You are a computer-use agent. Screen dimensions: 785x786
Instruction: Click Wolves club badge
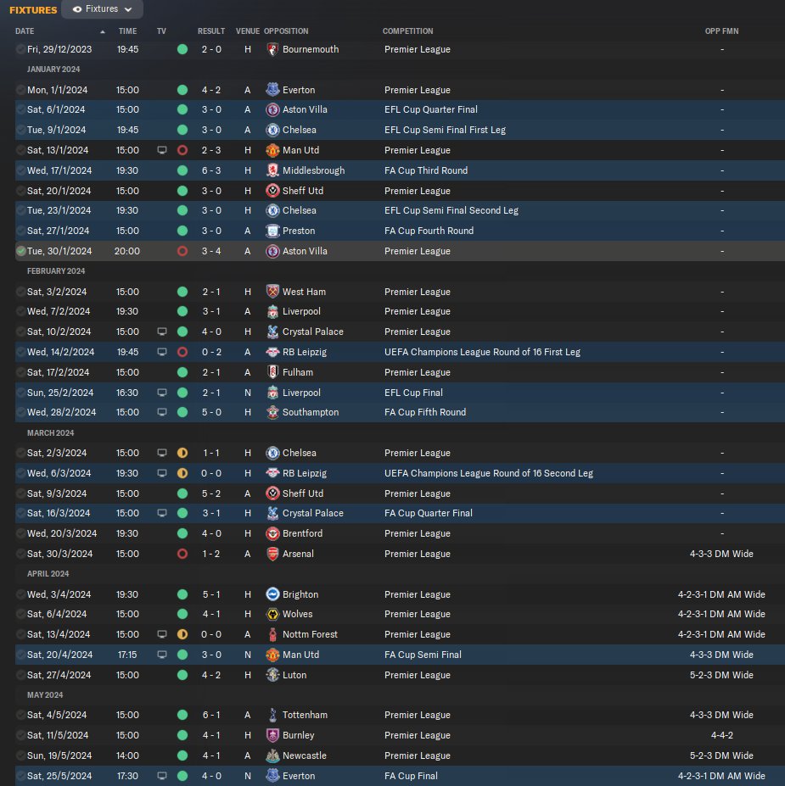point(272,614)
